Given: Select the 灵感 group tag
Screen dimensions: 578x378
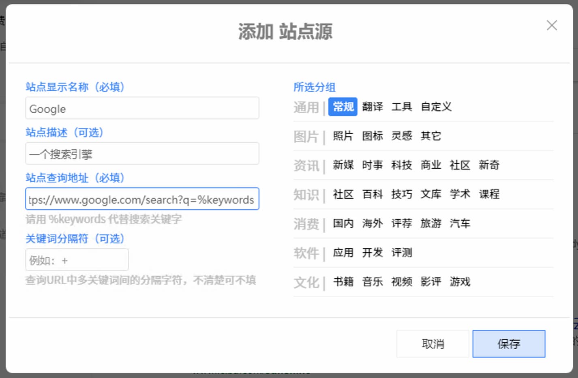Looking at the screenshot, I should (402, 136).
